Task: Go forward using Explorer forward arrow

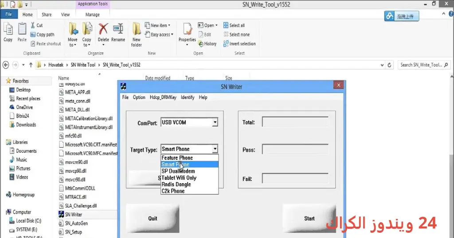Action: tap(15, 65)
